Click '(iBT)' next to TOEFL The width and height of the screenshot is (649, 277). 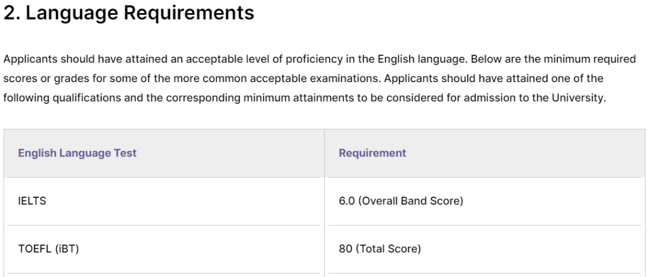[x=67, y=249]
